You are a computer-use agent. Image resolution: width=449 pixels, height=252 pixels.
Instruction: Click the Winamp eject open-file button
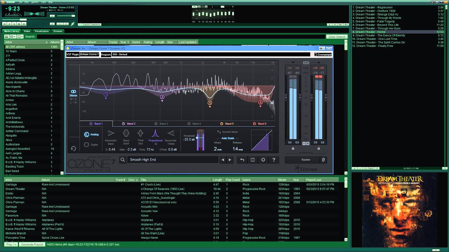coord(52,24)
